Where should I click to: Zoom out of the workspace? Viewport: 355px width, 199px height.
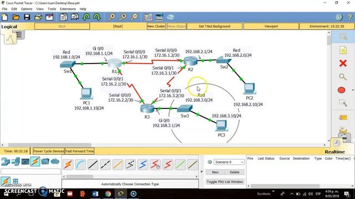134,17
